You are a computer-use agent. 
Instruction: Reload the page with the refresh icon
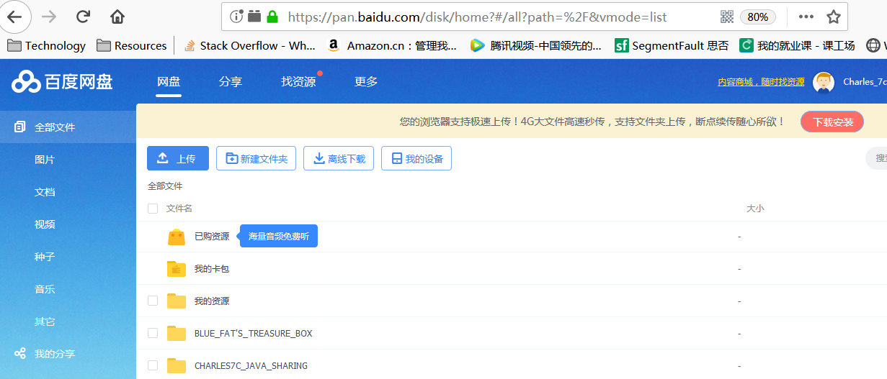(x=83, y=17)
